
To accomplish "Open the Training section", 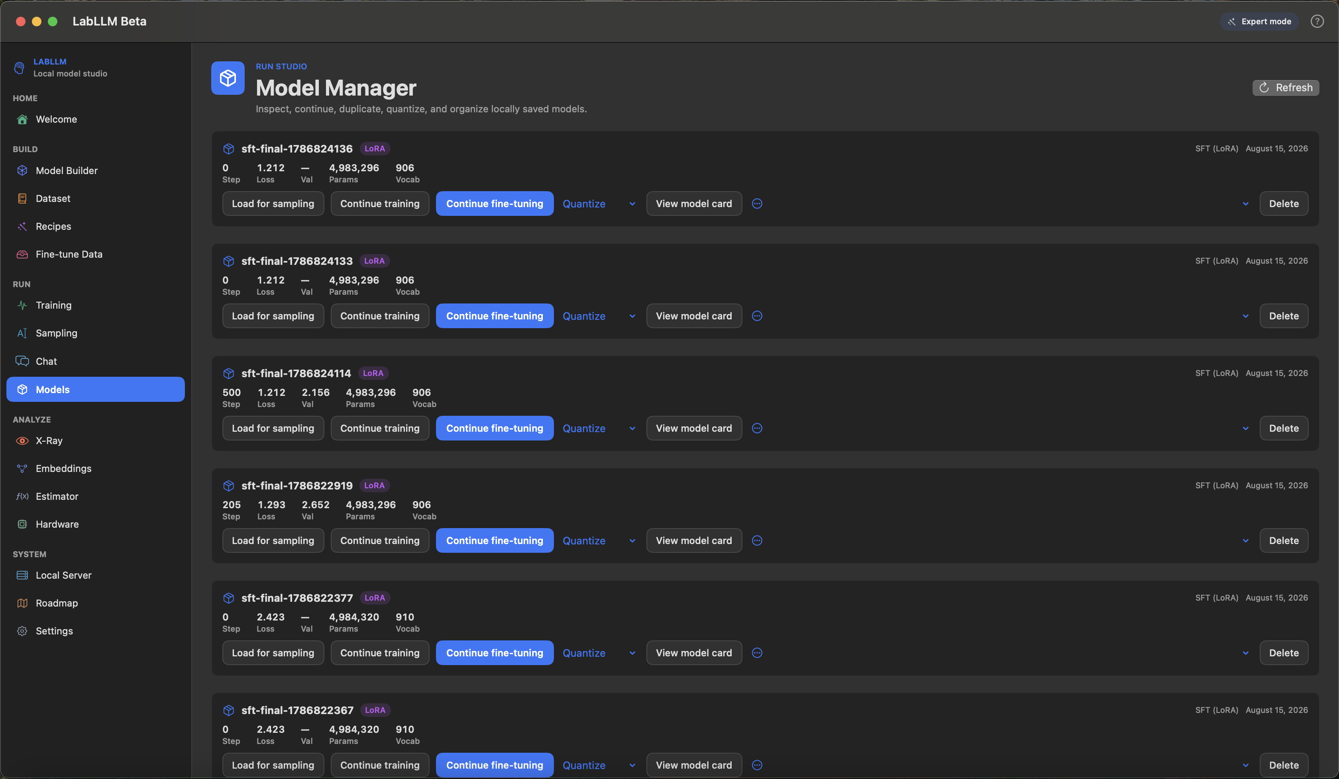I will point(96,305).
